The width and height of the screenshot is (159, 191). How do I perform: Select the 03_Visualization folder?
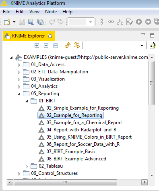click(x=48, y=79)
